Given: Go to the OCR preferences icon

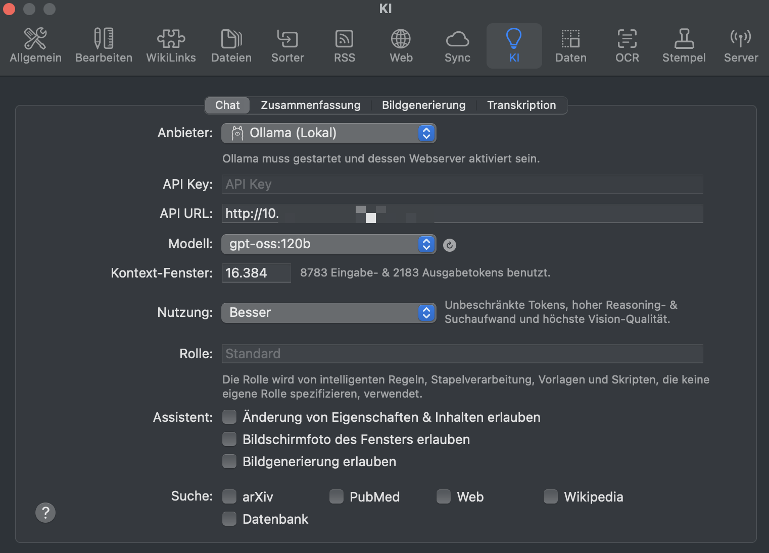Looking at the screenshot, I should pyautogui.click(x=627, y=46).
